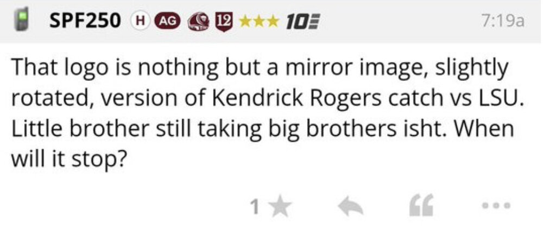543x236 pixels.
Task: Open the three-dot more options menu
Action: 496,206
